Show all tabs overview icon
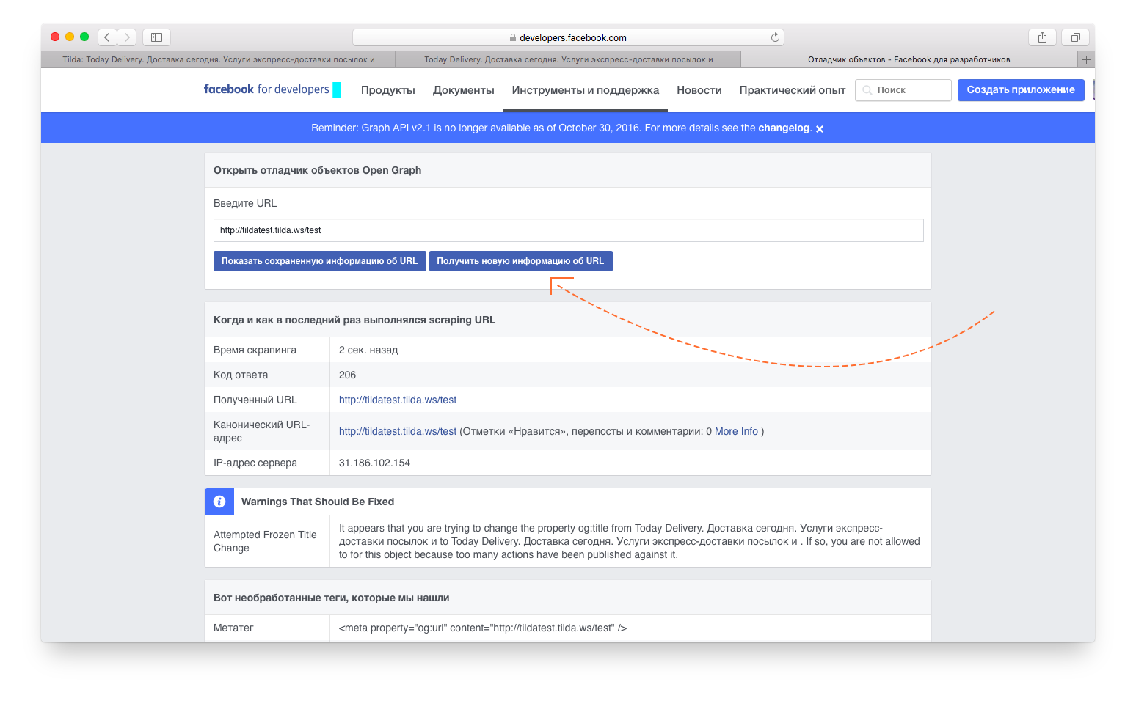 [x=1075, y=37]
